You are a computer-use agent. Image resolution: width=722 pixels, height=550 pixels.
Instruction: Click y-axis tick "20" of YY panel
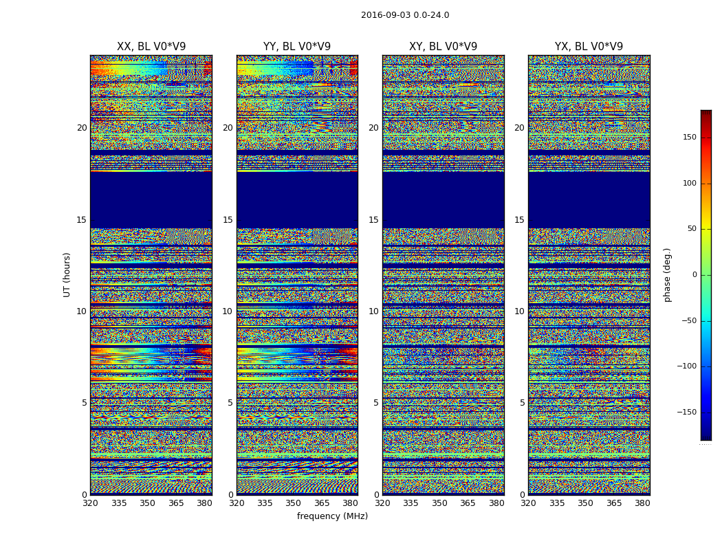click(228, 128)
